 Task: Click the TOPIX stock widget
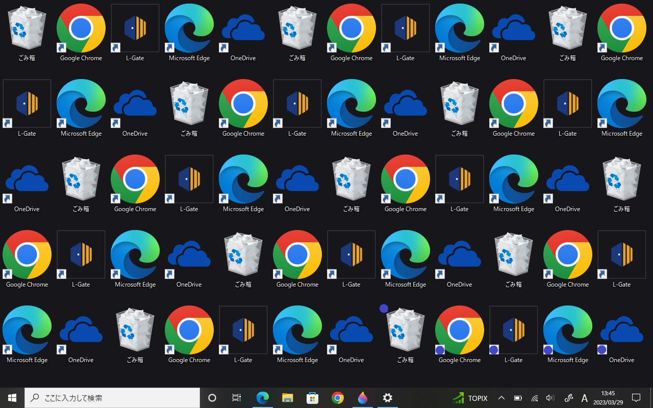click(470, 398)
